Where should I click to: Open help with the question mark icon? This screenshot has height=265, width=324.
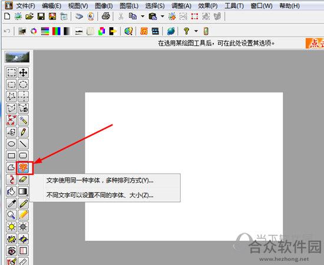click(186, 31)
